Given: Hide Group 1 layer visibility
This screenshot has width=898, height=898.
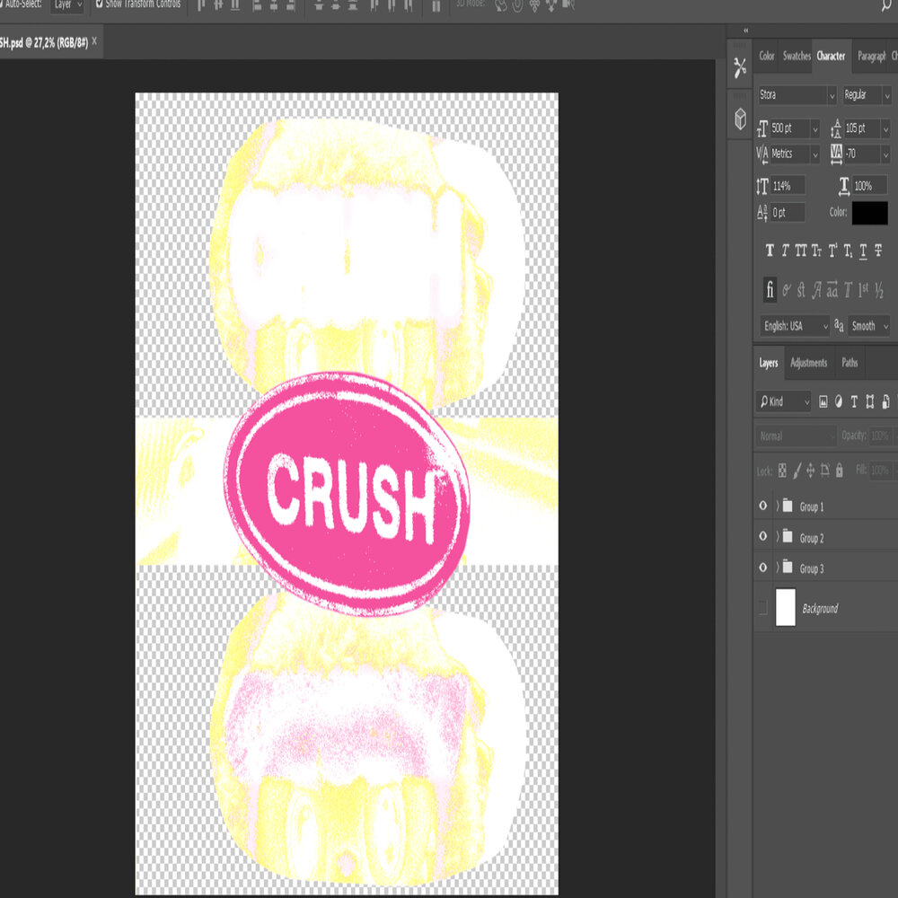Looking at the screenshot, I should pyautogui.click(x=763, y=506).
